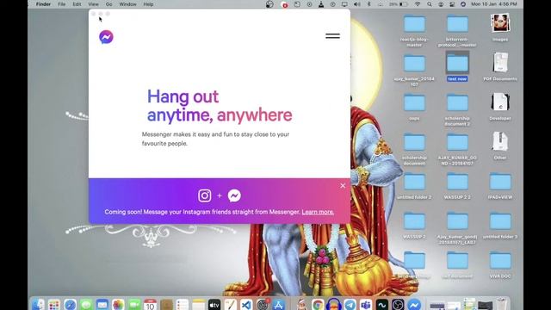The height and width of the screenshot is (310, 551).
Task: Open Notes from the Dock
Action: tap(198, 304)
